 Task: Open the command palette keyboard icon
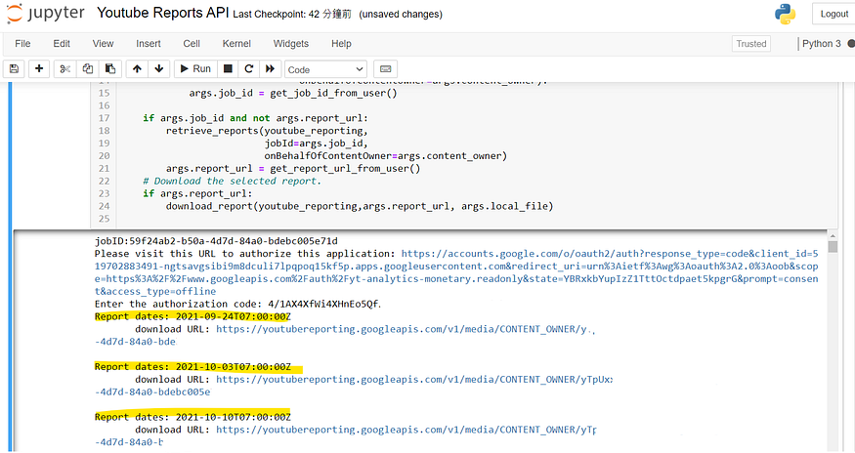pyautogui.click(x=386, y=68)
